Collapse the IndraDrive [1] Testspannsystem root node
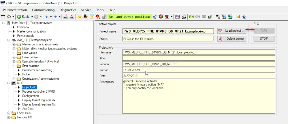Screen dimensions: 288x124 (3, 23)
